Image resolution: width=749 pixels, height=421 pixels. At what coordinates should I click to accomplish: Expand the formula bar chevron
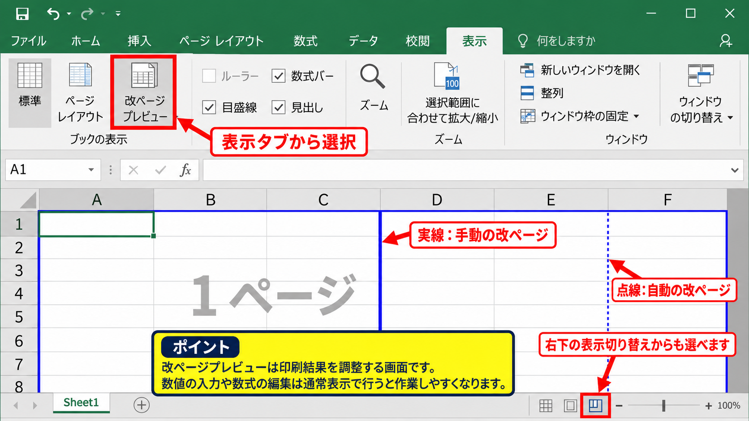coord(735,170)
